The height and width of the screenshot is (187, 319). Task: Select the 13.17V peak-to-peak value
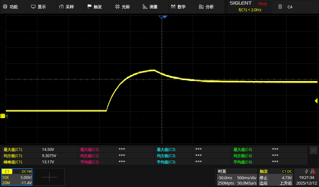click(x=48, y=162)
